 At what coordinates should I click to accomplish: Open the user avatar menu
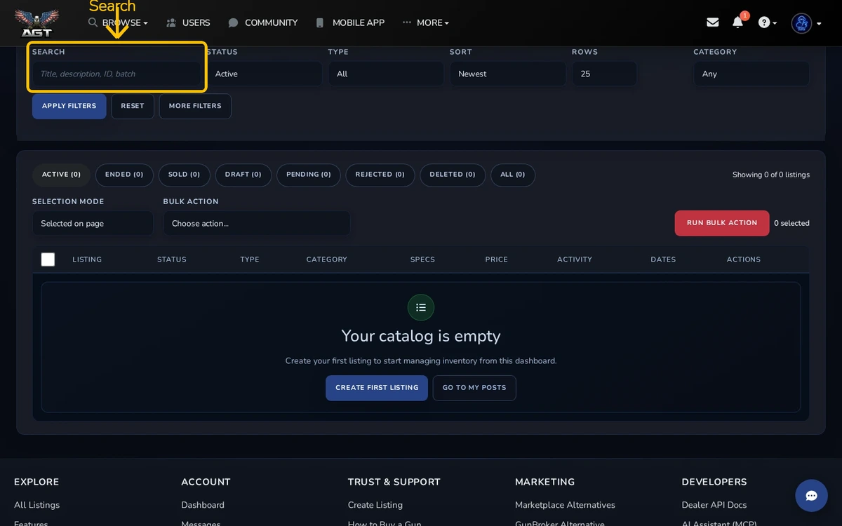(x=806, y=23)
